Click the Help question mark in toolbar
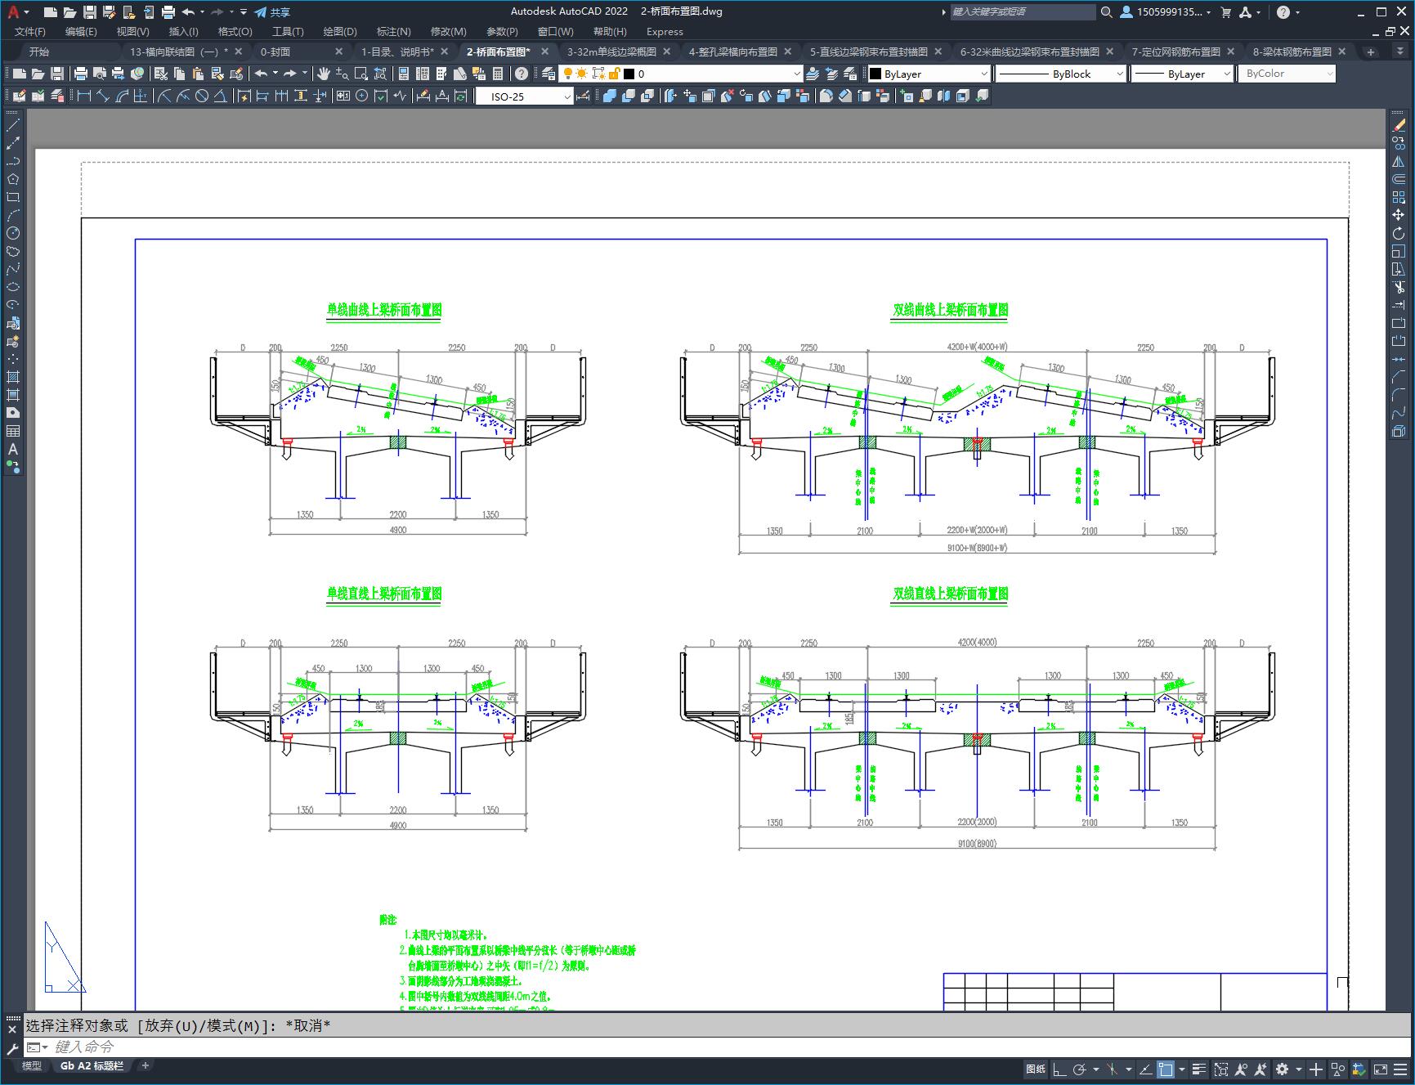Viewport: 1415px width, 1085px height. coord(522,74)
